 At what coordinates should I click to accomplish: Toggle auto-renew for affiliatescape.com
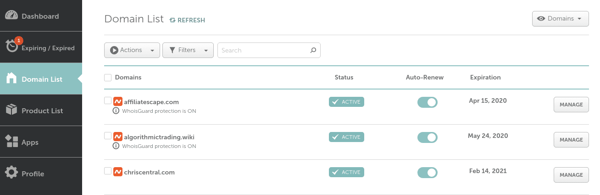tap(427, 102)
